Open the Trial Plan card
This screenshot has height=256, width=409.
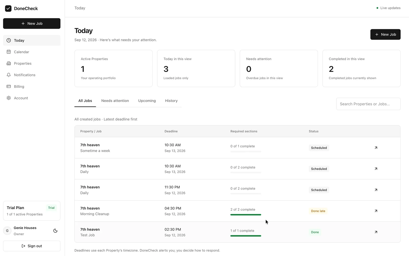[32, 211]
